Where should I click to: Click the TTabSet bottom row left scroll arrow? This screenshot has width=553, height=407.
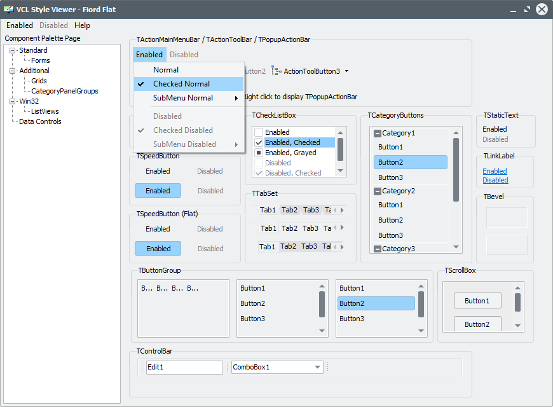pos(335,247)
